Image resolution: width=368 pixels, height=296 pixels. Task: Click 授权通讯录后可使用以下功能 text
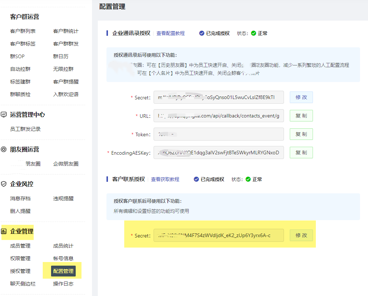pos(145,55)
